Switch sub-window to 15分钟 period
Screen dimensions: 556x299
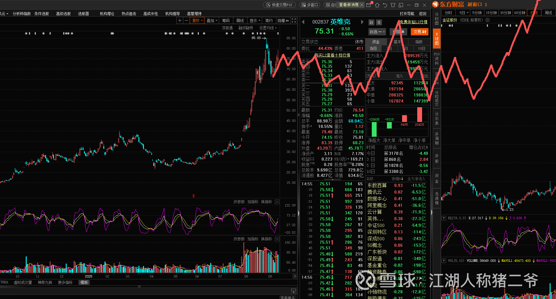(491, 13)
